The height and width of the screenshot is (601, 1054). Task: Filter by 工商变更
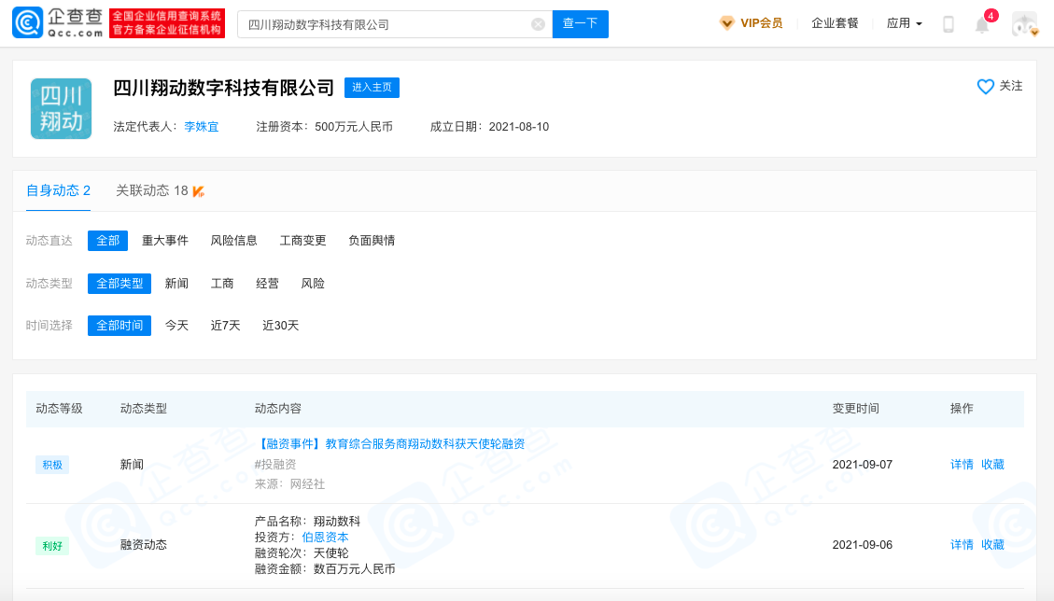point(302,241)
